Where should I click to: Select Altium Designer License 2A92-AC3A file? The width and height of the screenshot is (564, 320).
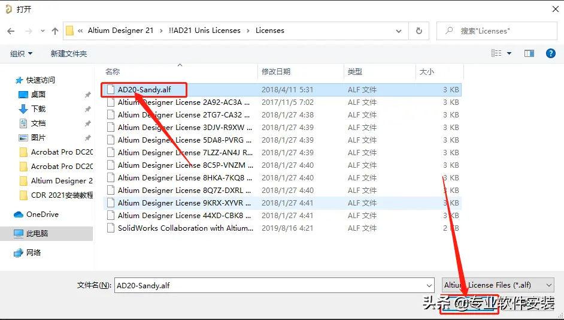(282, 102)
